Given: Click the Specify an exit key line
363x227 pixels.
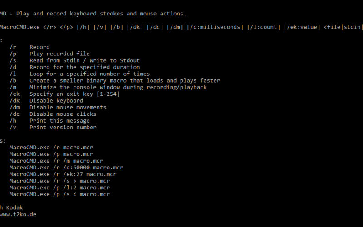Looking at the screenshot, I should [64, 94].
